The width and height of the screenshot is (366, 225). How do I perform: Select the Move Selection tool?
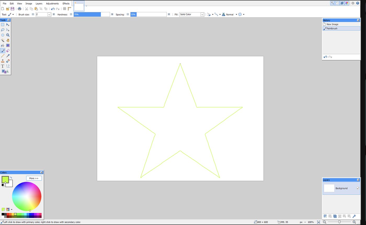[8, 30]
